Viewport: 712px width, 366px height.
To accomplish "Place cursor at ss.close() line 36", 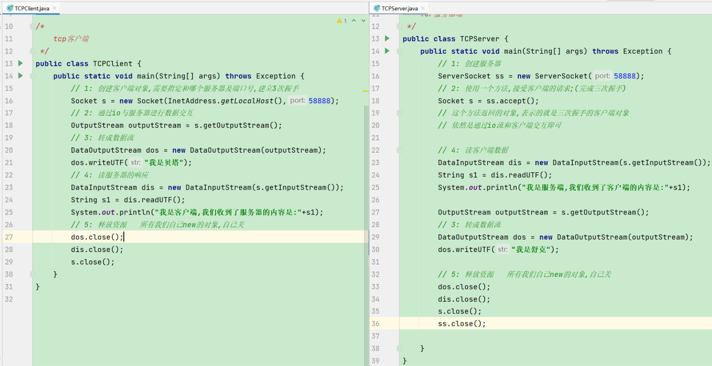I will click(461, 324).
